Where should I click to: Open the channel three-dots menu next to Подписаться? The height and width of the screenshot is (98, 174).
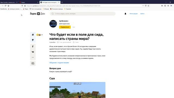click(x=74, y=27)
